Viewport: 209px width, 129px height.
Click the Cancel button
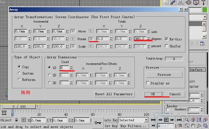[x=175, y=94]
